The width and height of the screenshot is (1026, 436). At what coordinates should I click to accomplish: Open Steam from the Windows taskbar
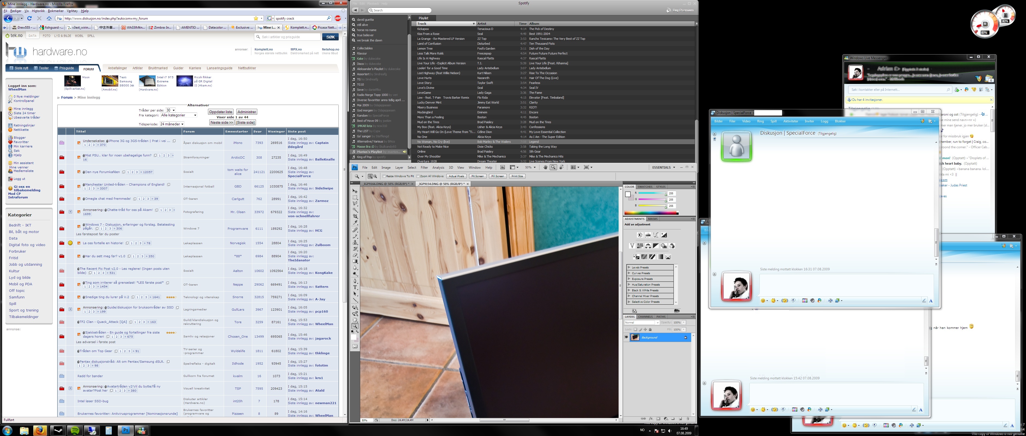pyautogui.click(x=58, y=431)
